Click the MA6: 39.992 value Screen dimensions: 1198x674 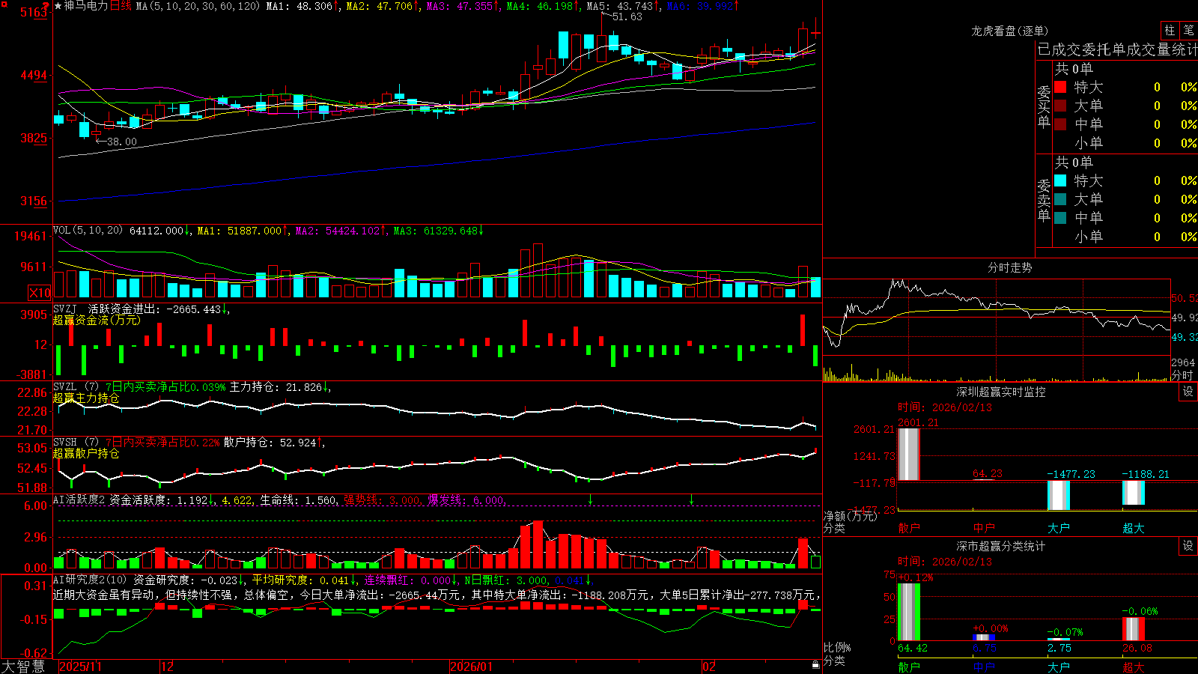703,6
